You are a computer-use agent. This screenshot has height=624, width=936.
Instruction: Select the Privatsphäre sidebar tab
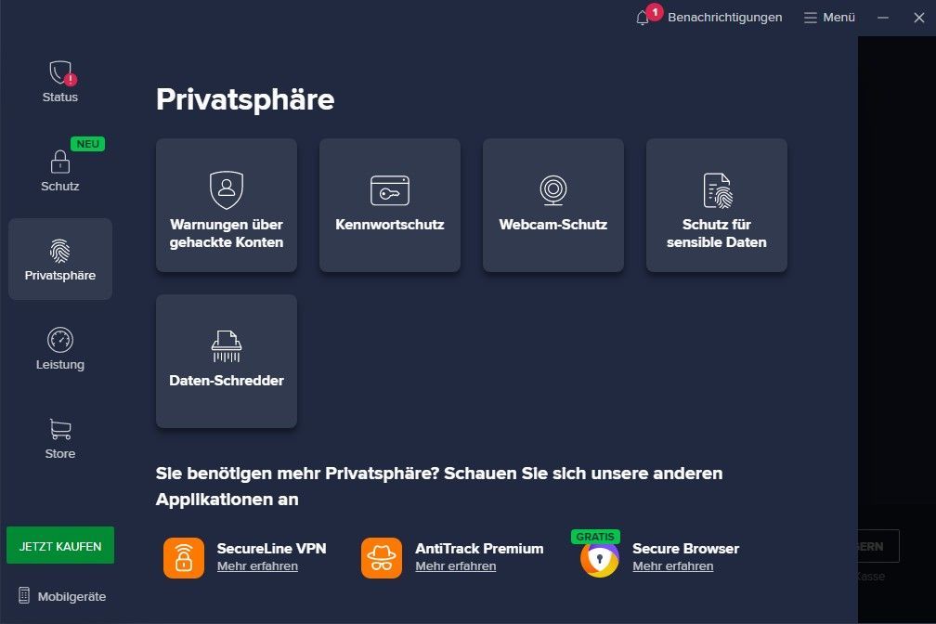pos(60,259)
